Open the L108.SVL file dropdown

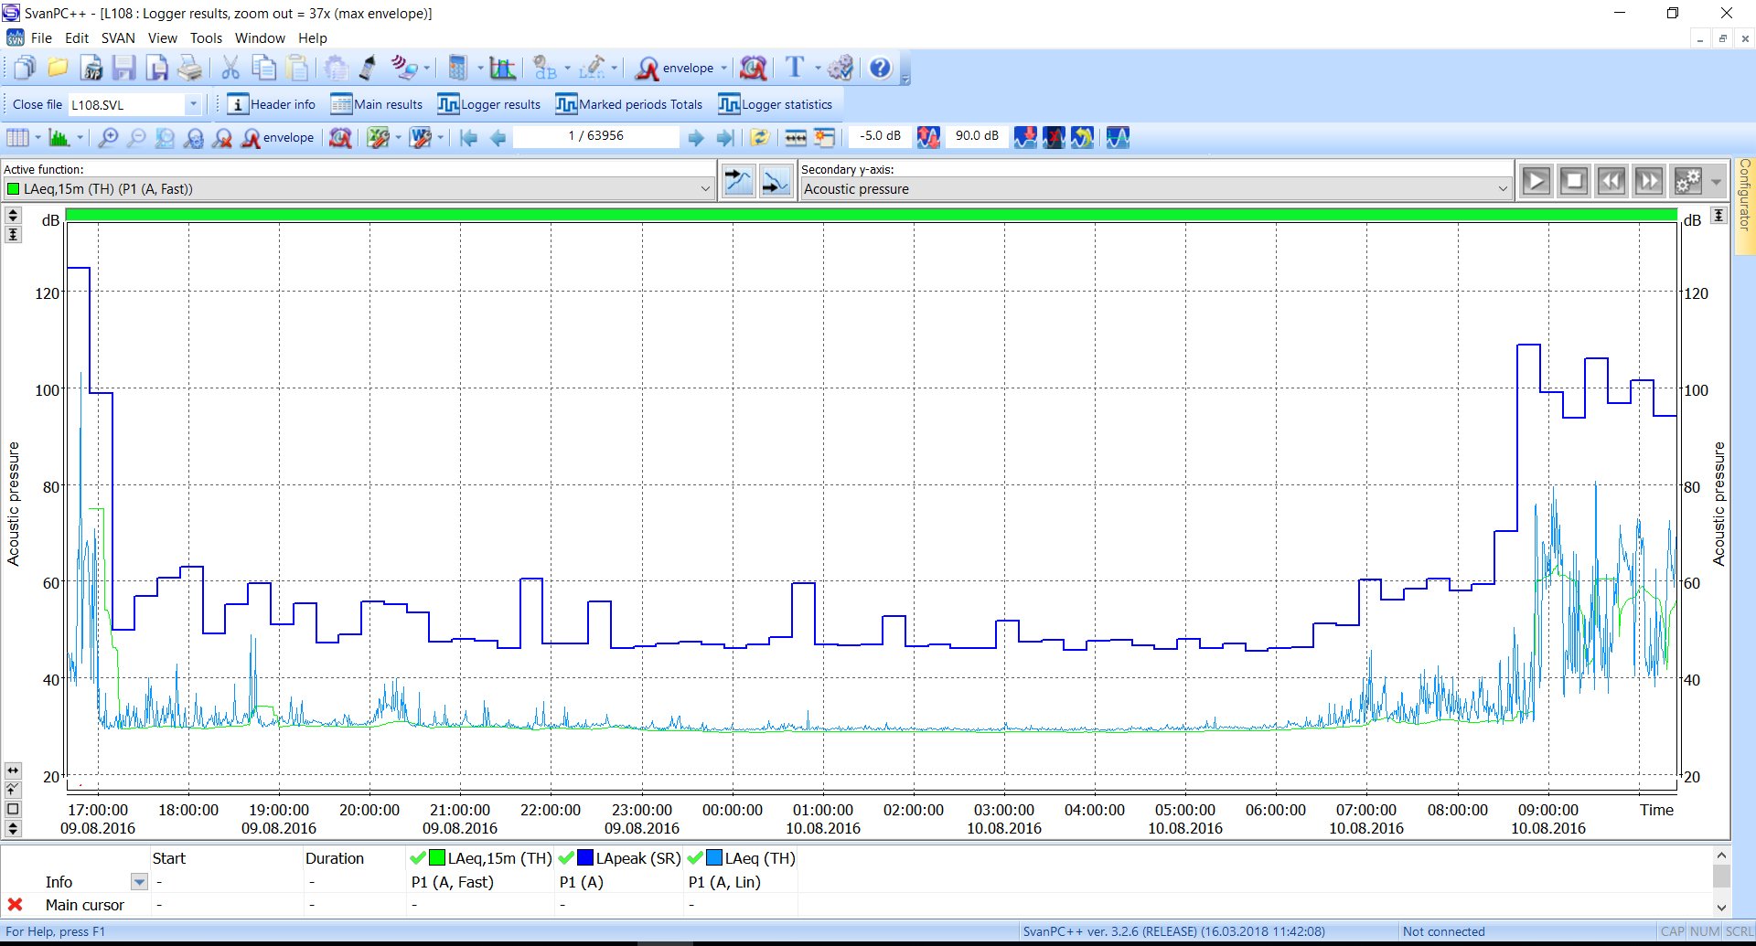[193, 105]
